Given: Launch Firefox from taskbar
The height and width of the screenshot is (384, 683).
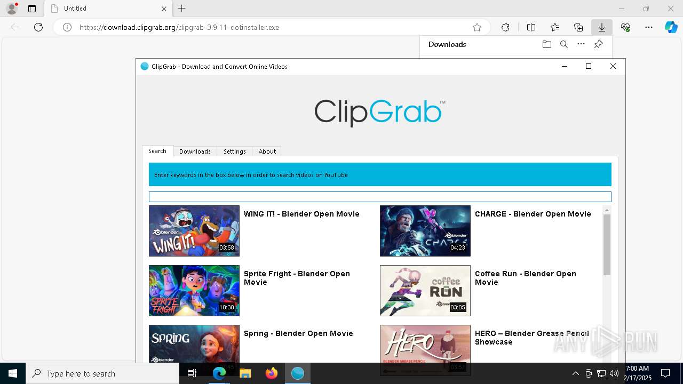Looking at the screenshot, I should (x=272, y=373).
